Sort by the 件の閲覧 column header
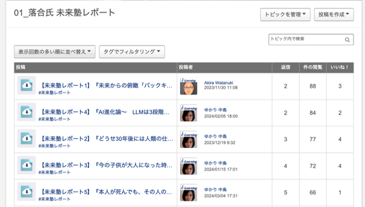365x207 pixels. pyautogui.click(x=312, y=67)
